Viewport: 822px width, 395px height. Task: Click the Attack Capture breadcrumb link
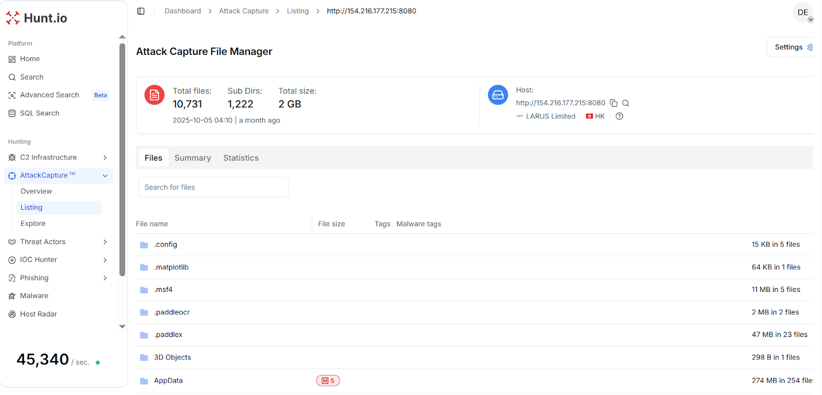244,11
